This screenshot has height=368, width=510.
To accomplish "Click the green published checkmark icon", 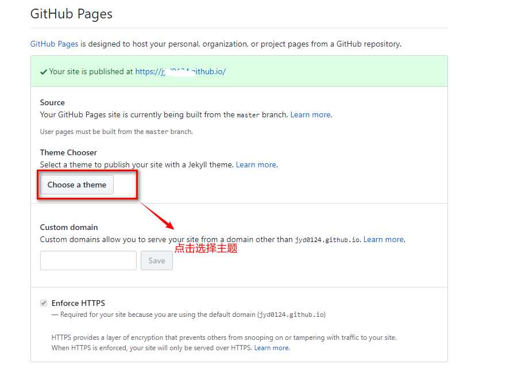I will click(44, 72).
